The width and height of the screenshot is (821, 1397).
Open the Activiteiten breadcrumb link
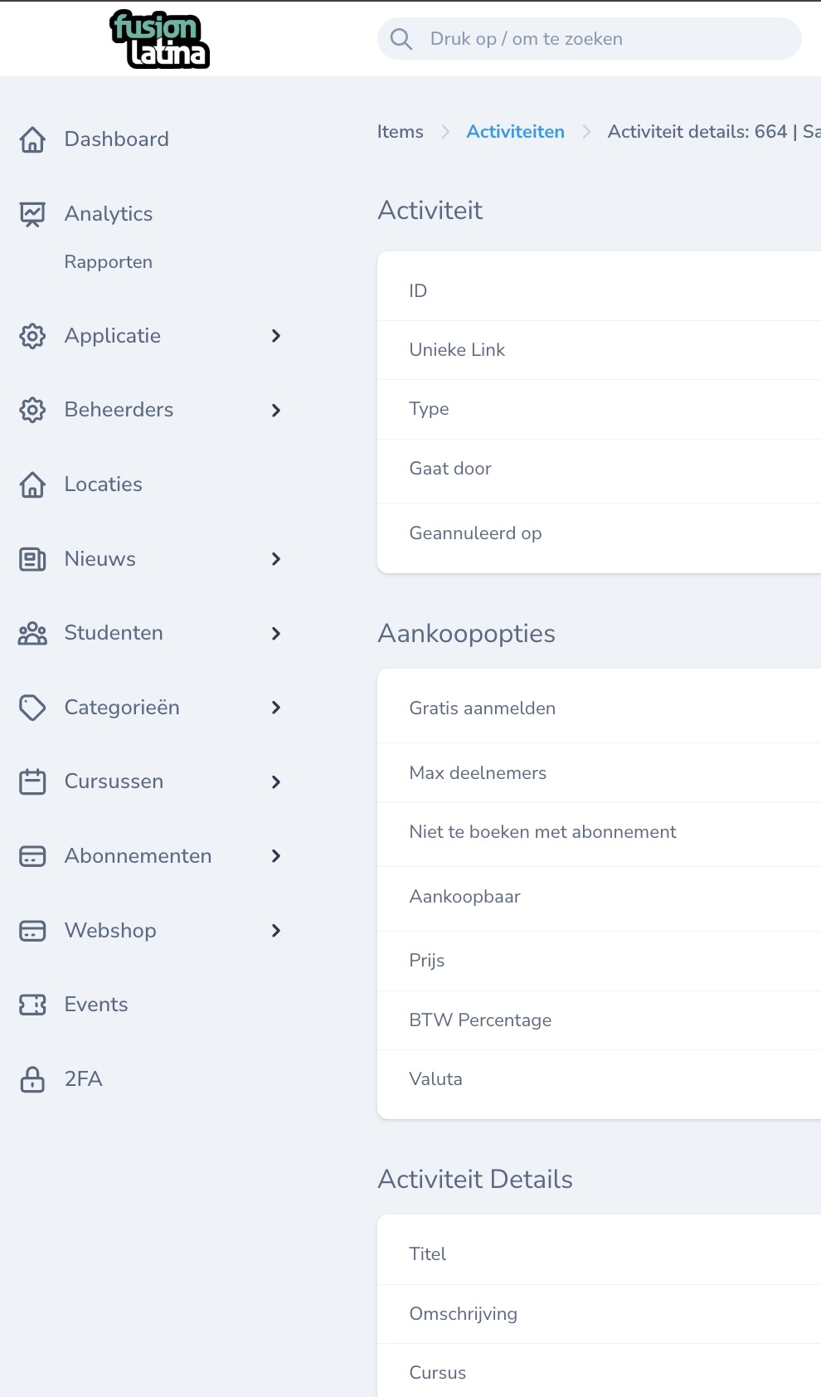coord(515,131)
